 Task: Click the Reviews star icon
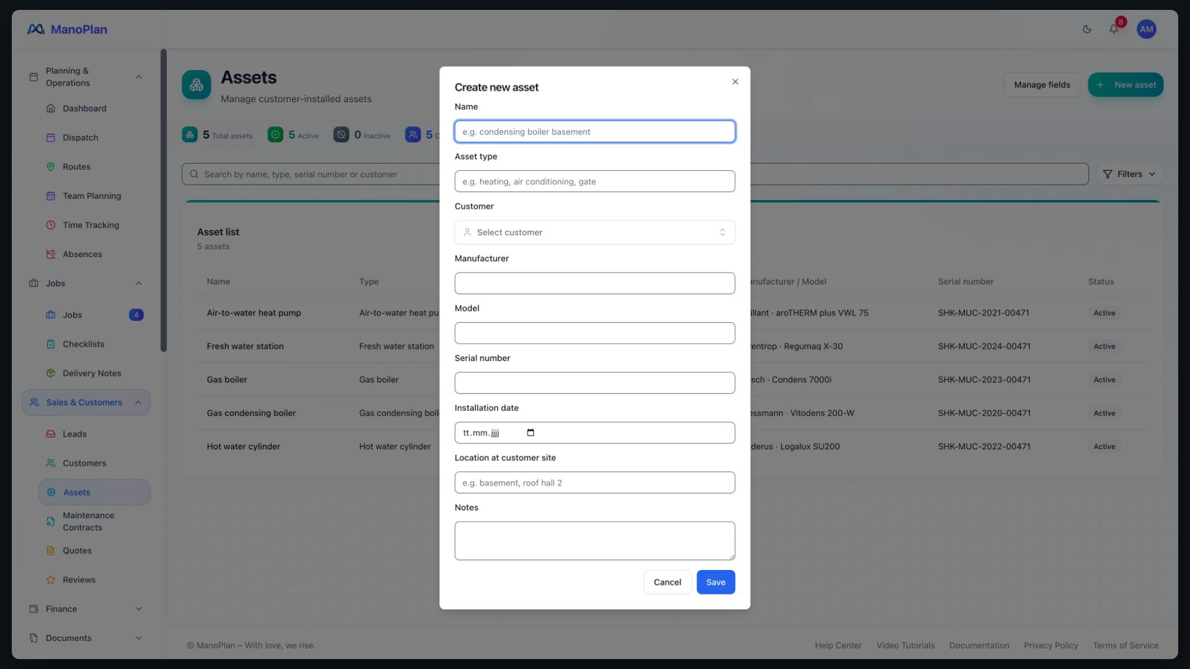point(51,580)
